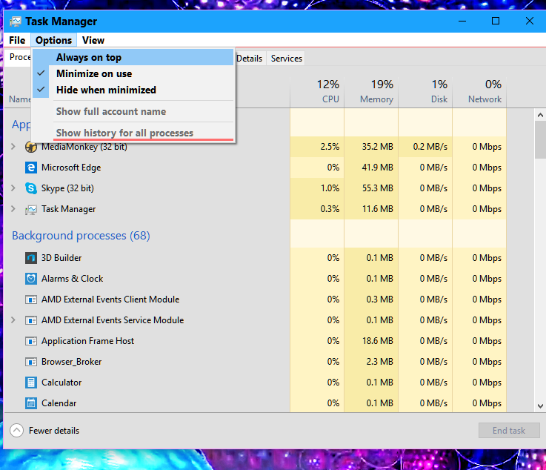Expand the Task Manager process row
The image size is (546, 470).
pyautogui.click(x=13, y=209)
